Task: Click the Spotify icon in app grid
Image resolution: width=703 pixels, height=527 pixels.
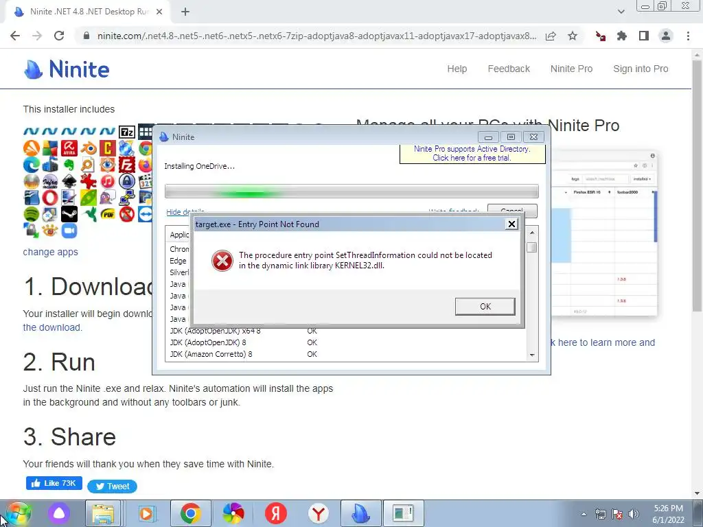Action: (x=32, y=214)
